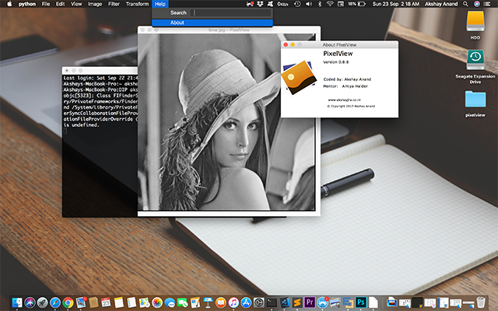Open Terminal from the Dock
This screenshot has height=311, width=498.
[272, 302]
